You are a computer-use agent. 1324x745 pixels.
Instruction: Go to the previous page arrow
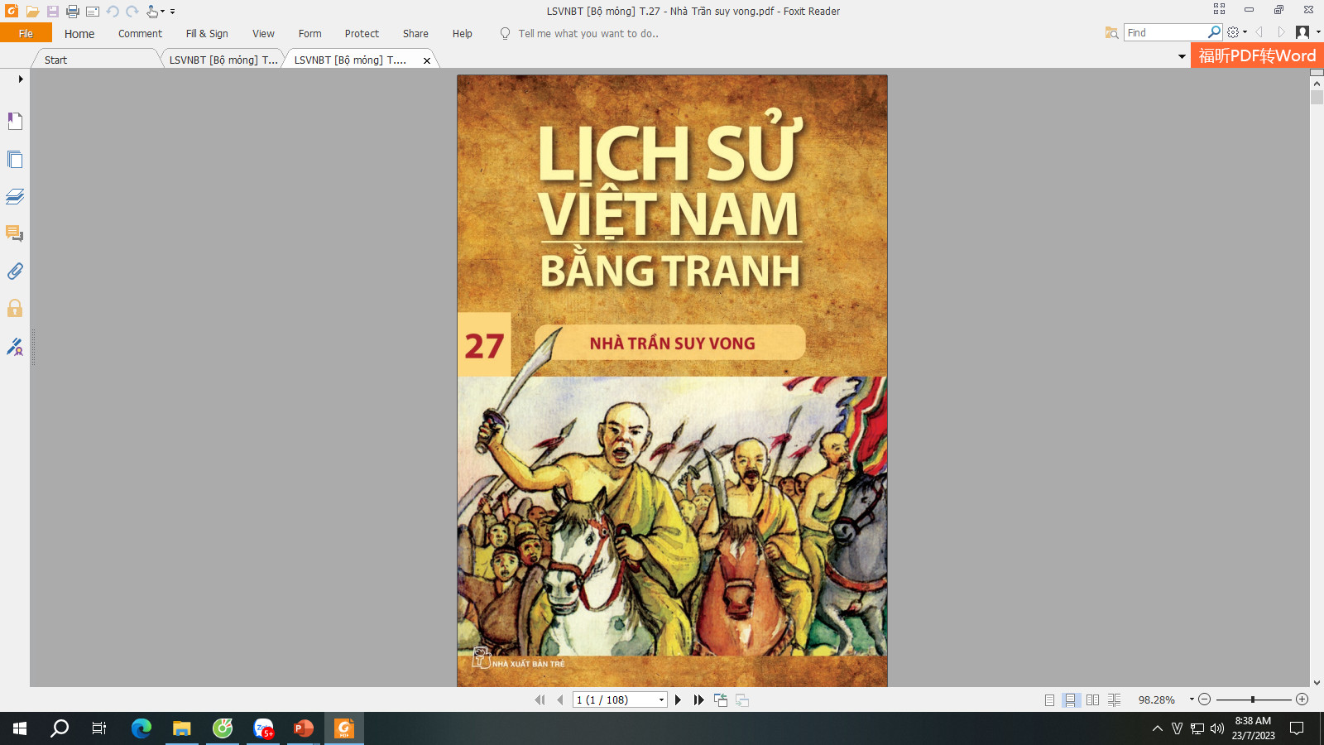click(x=560, y=700)
